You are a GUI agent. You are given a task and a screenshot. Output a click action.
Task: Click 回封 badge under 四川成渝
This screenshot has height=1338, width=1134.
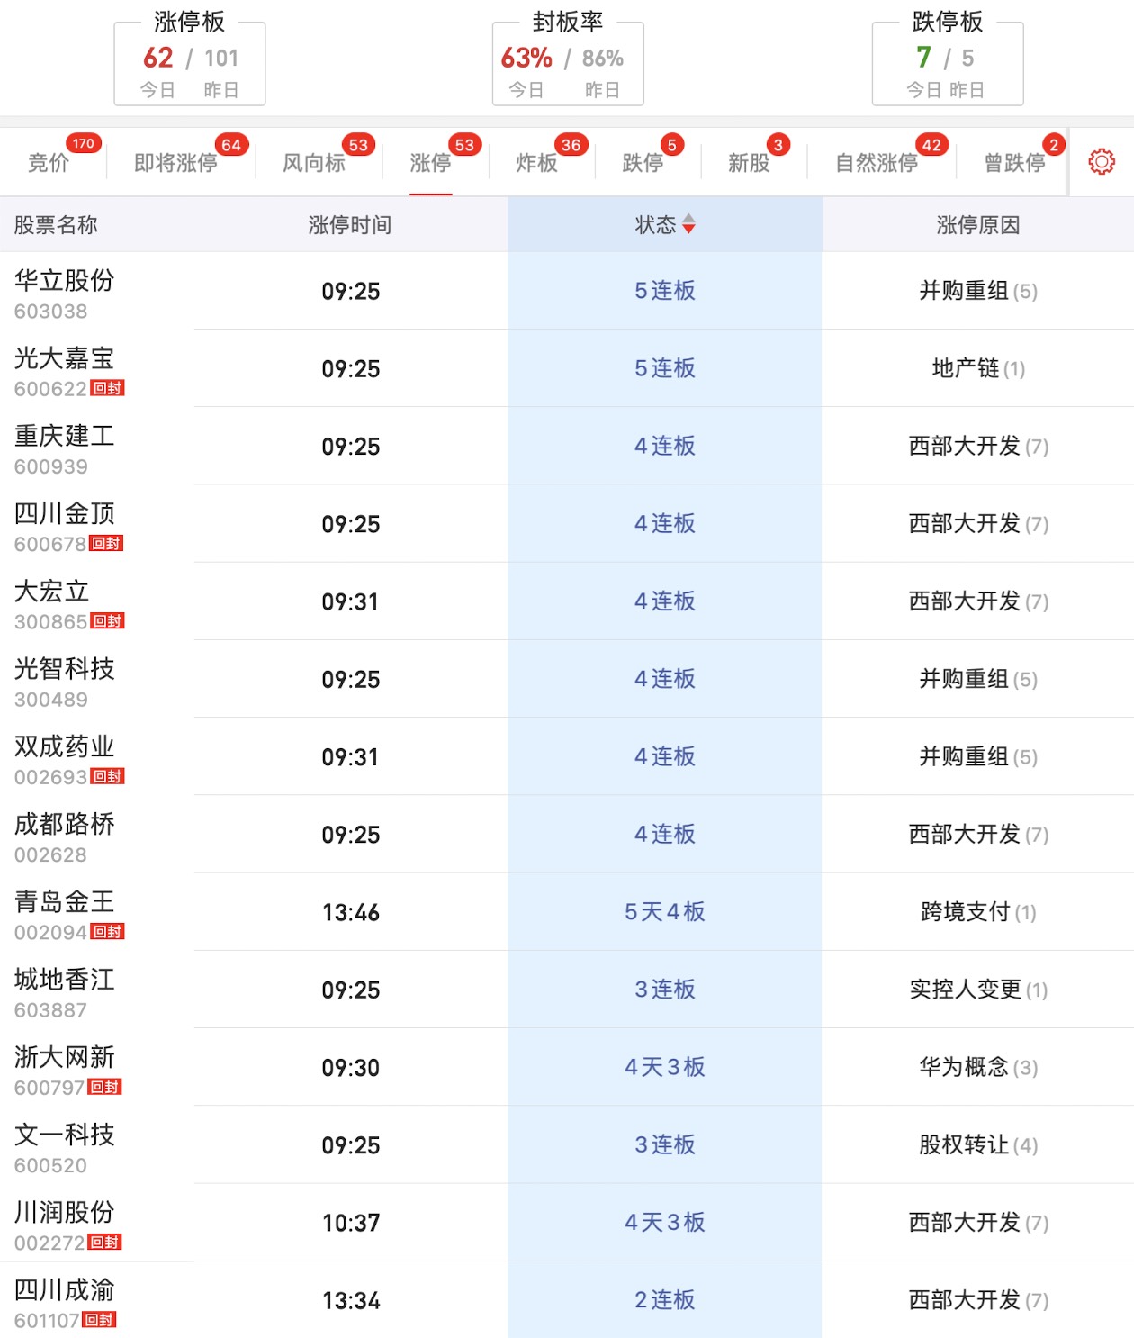click(x=99, y=1320)
